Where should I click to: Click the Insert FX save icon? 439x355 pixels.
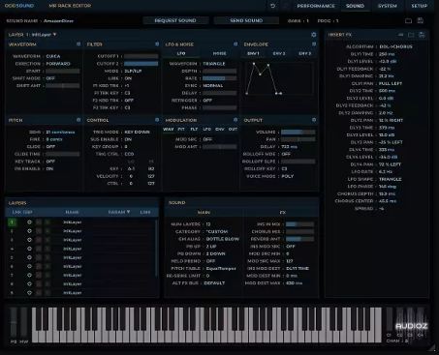click(x=422, y=35)
